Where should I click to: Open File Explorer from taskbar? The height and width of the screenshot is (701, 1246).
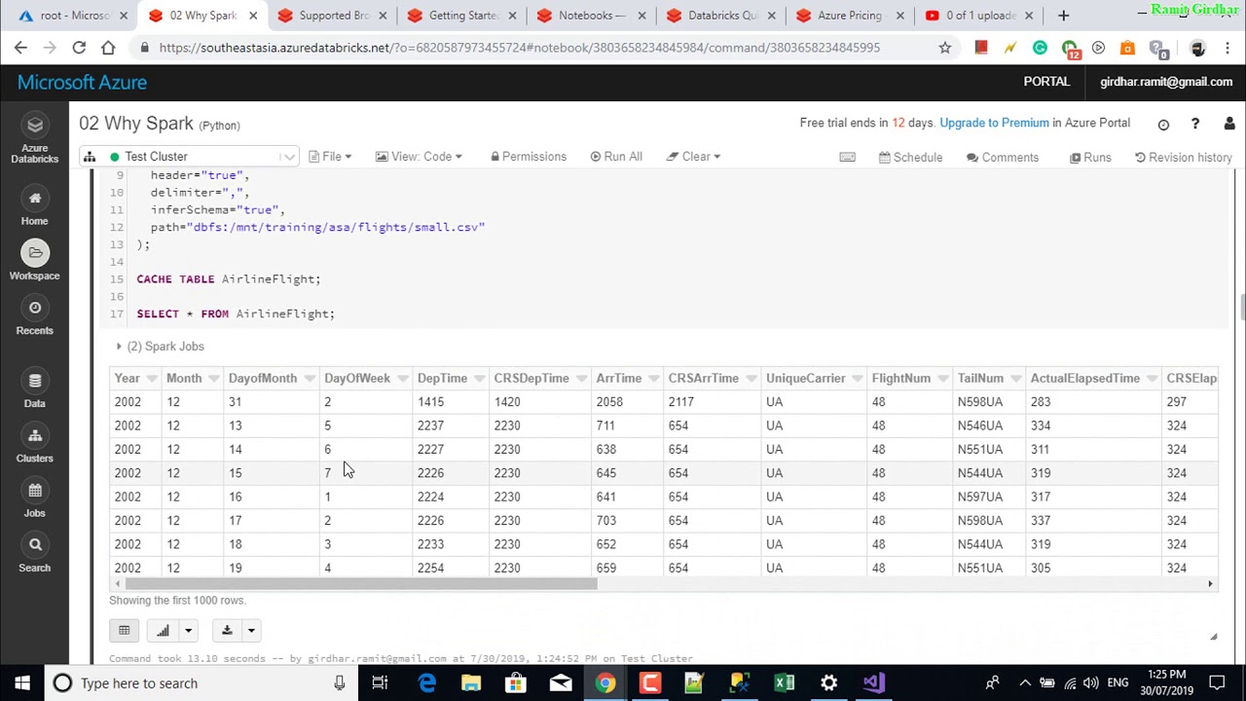click(x=471, y=683)
